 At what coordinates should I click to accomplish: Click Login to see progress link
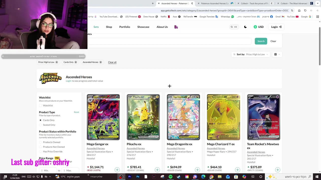[68, 81]
